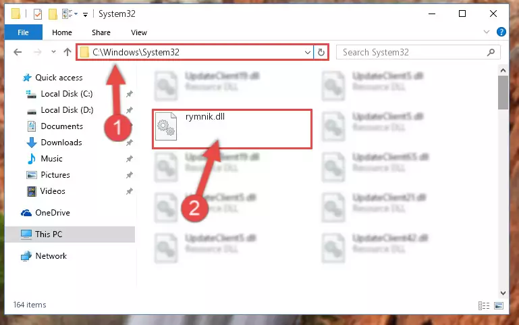Viewport: 519px width, 325px height.
Task: Refresh the System32 folder view
Action: [x=321, y=52]
